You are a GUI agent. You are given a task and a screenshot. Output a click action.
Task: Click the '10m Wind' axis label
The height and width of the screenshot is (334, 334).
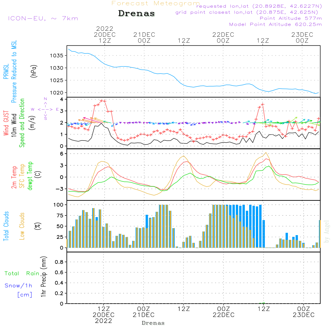pos(14,125)
